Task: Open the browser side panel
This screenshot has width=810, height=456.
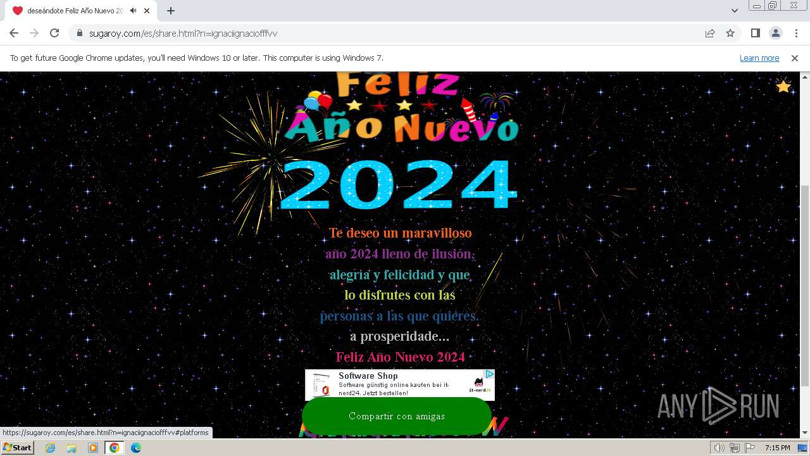Action: click(x=755, y=33)
